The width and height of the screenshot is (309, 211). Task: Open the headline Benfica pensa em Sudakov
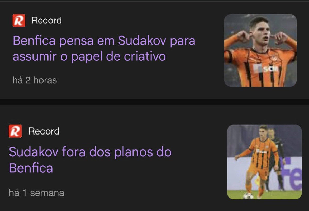click(104, 49)
